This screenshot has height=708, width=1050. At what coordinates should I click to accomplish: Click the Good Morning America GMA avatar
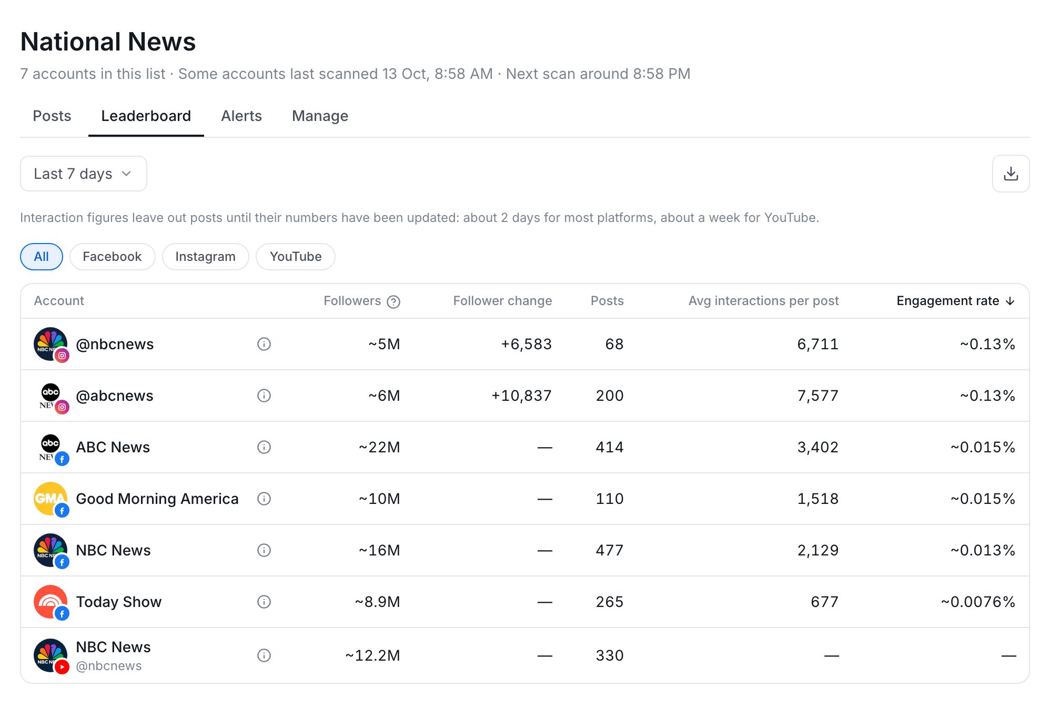pyautogui.click(x=51, y=499)
